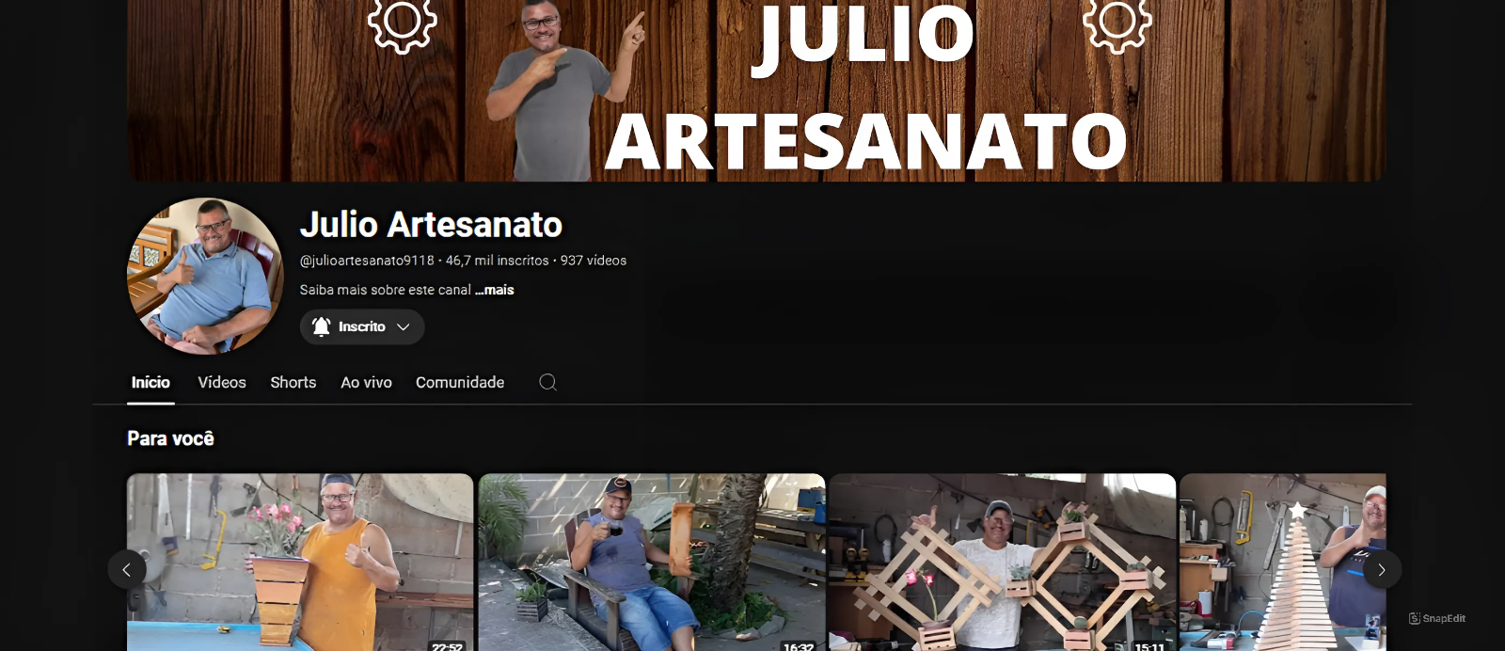
Task: Play the wooden flower planter video
Action: 300,561
